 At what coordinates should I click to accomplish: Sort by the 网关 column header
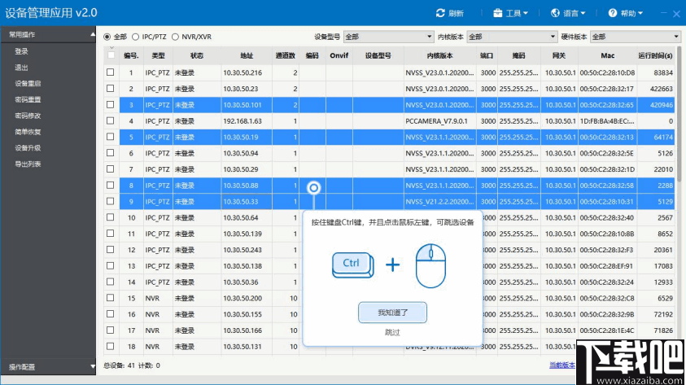[559, 55]
